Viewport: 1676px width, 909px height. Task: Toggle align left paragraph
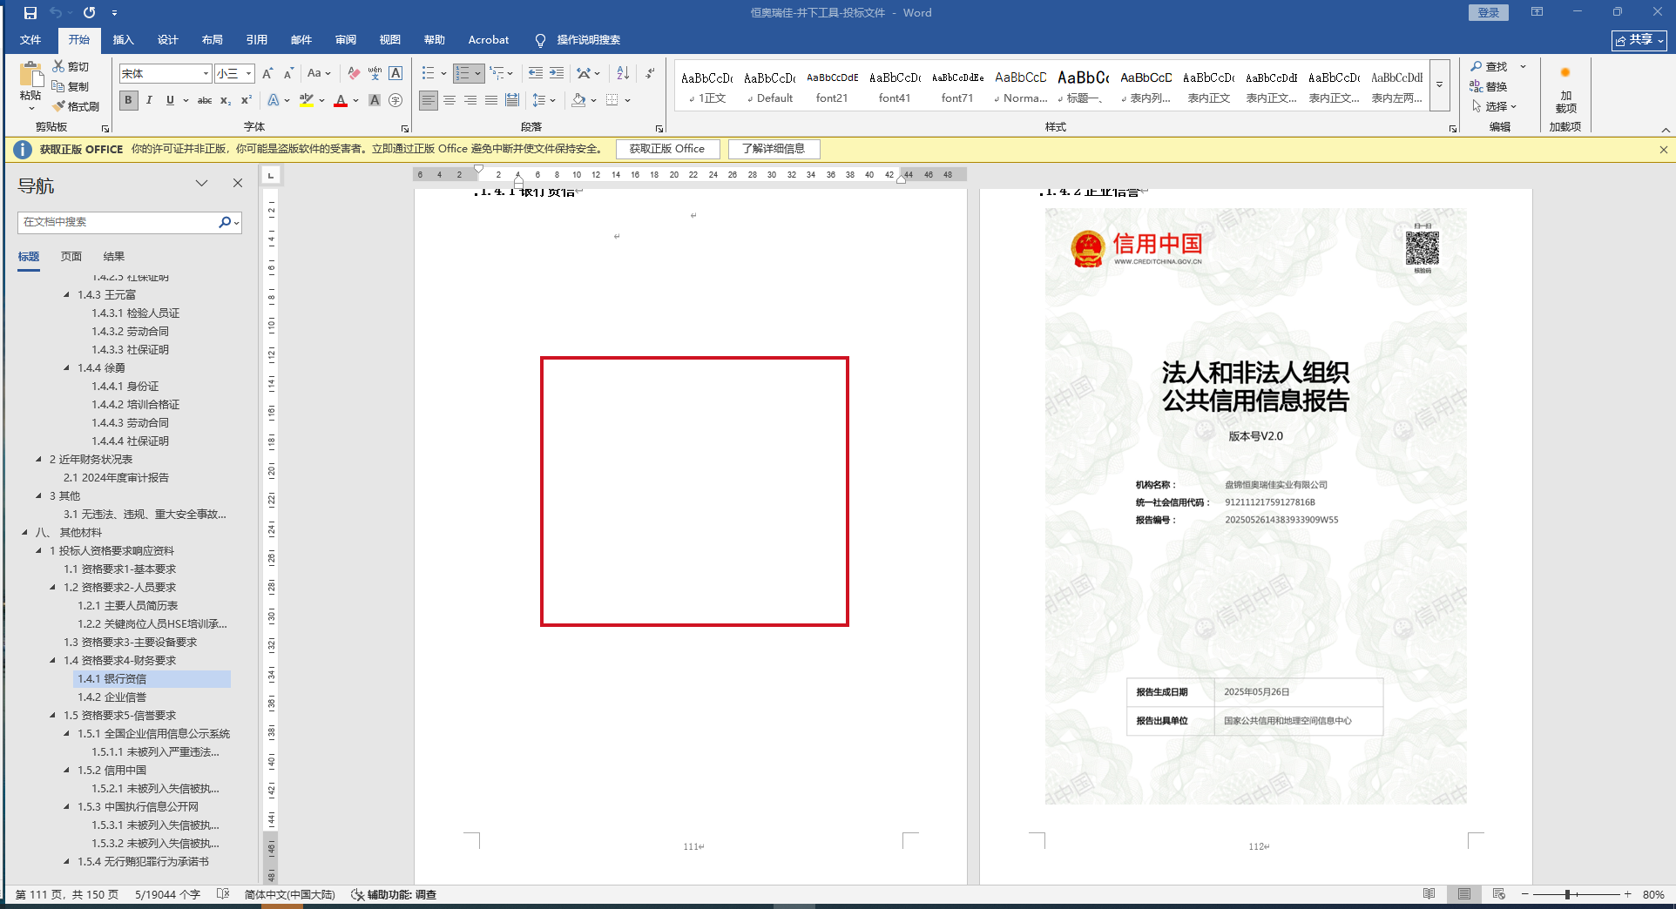click(x=429, y=100)
